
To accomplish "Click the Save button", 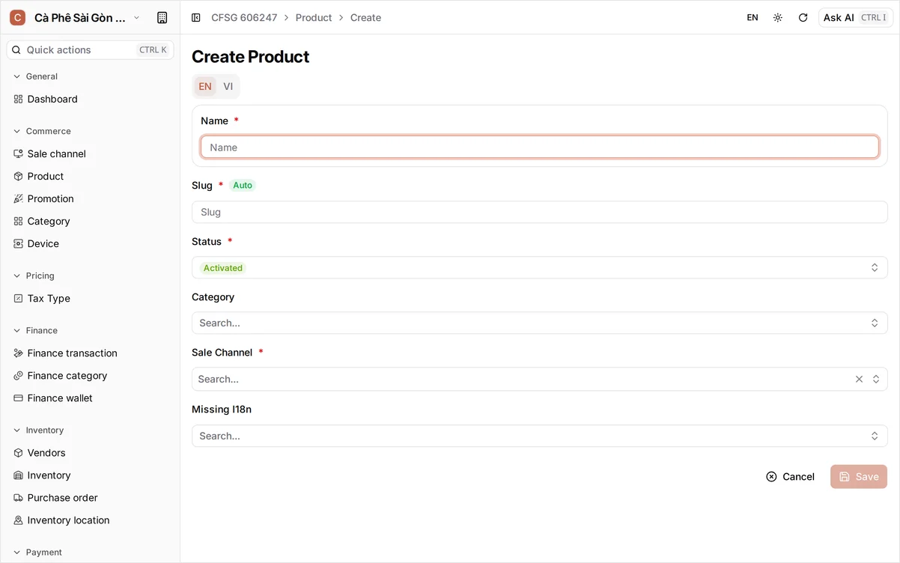I will tap(859, 476).
